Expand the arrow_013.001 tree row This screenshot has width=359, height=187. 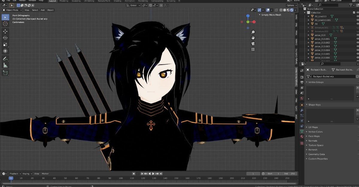pos(309,39)
